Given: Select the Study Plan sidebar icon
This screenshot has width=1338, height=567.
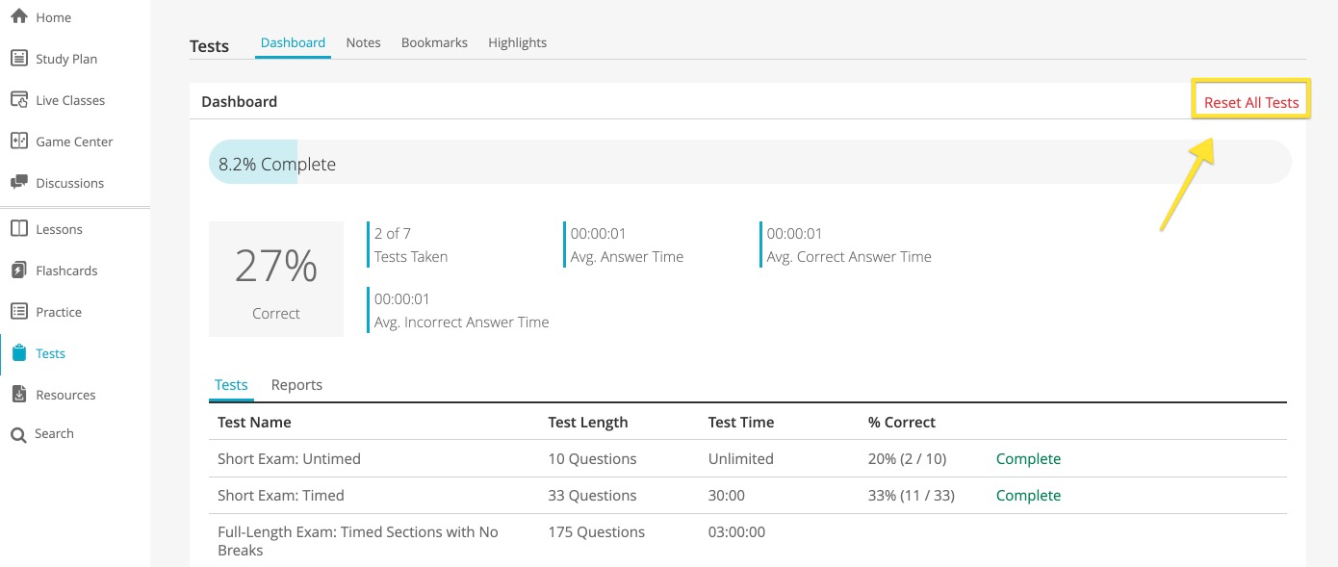Looking at the screenshot, I should pyautogui.click(x=18, y=58).
